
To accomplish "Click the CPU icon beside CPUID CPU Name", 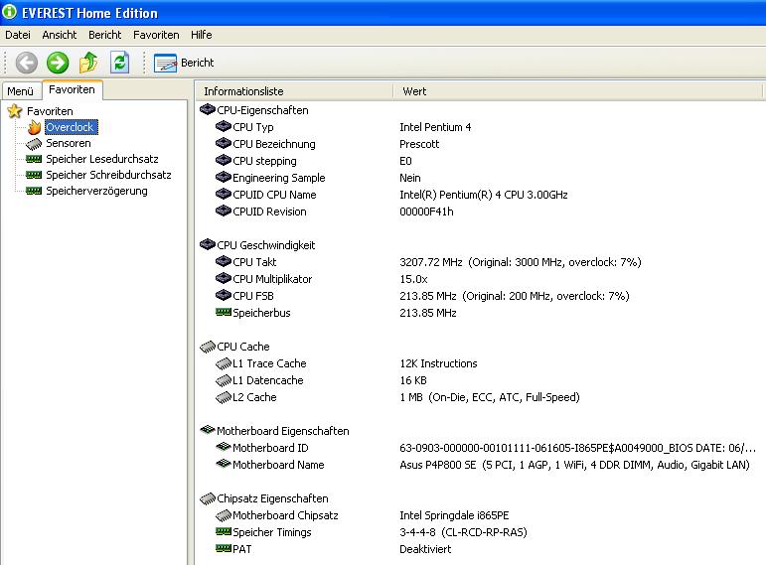I will (224, 194).
